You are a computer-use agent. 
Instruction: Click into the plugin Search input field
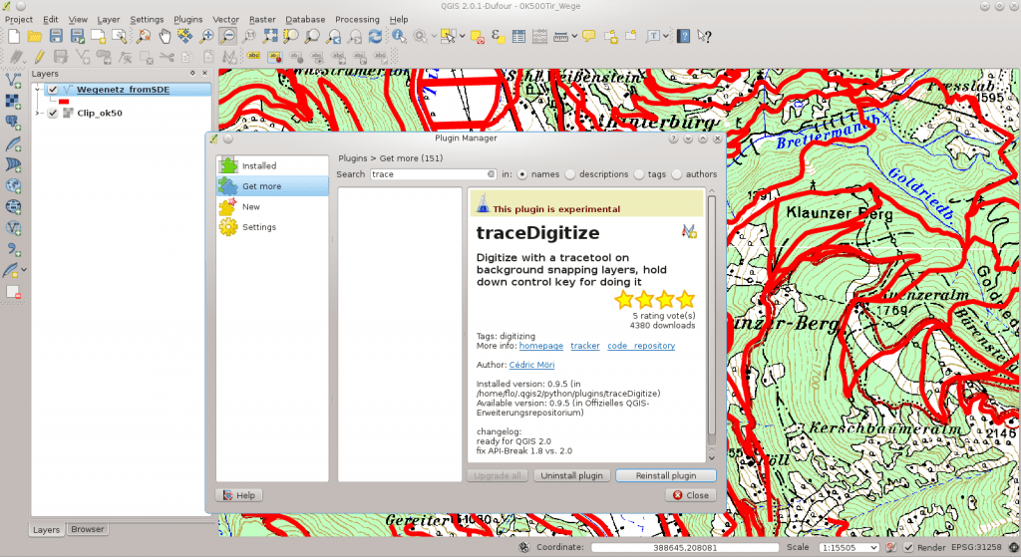433,174
